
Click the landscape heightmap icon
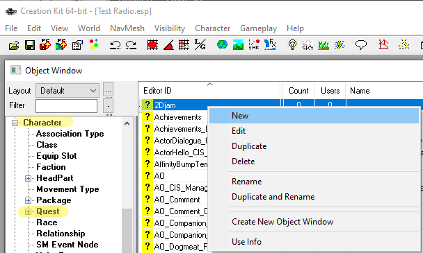click(238, 44)
